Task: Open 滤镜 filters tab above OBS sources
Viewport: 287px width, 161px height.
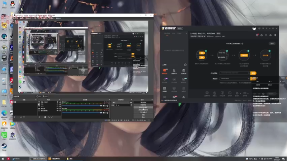Action: point(45,96)
